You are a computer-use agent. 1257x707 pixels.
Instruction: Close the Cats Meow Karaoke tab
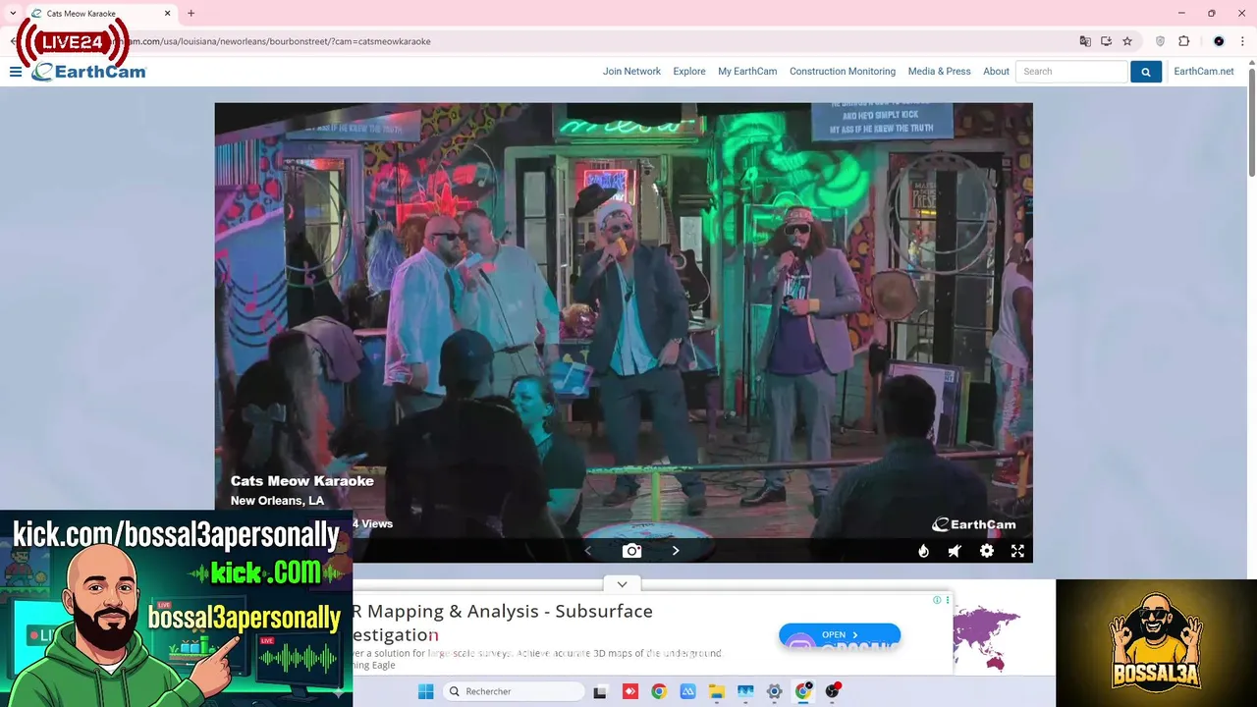(x=167, y=13)
